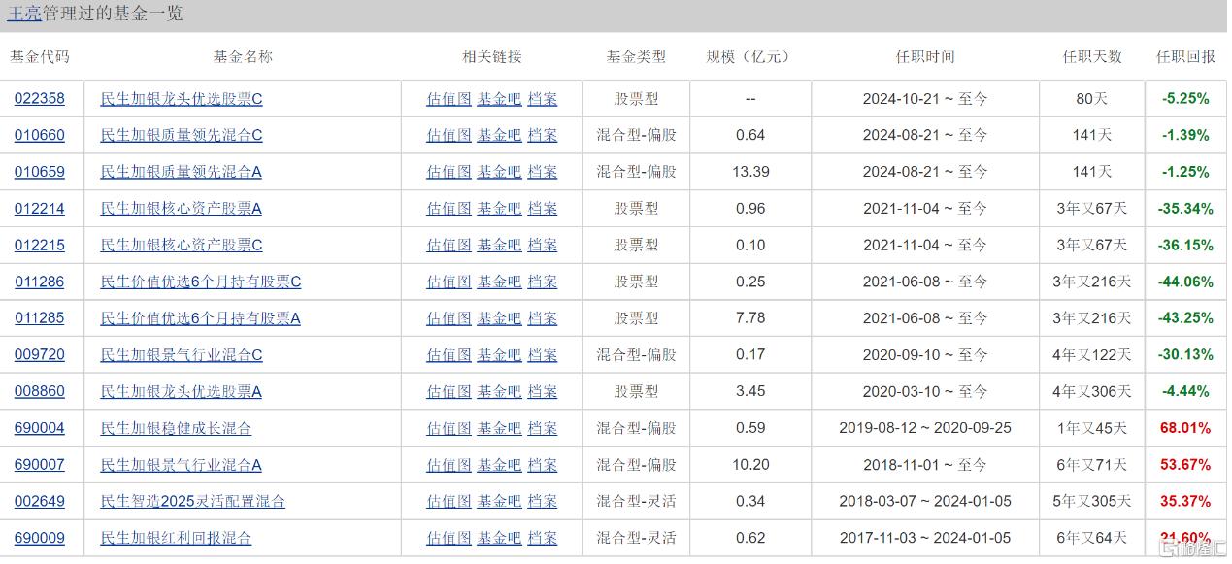Screen dimensions: 1232x564
Task: Open 民生加银红利回报混合 fund page
Action: 176,538
